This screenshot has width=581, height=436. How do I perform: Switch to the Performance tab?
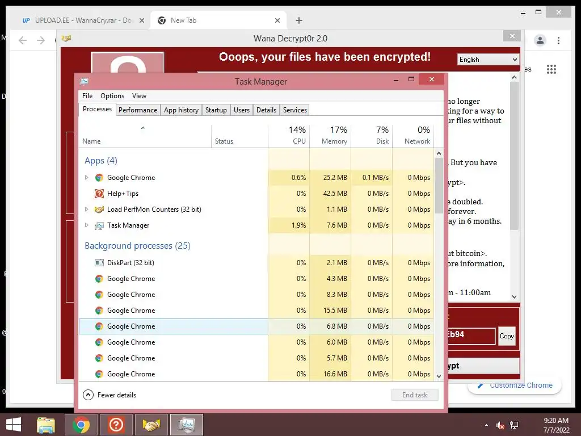[x=138, y=110]
